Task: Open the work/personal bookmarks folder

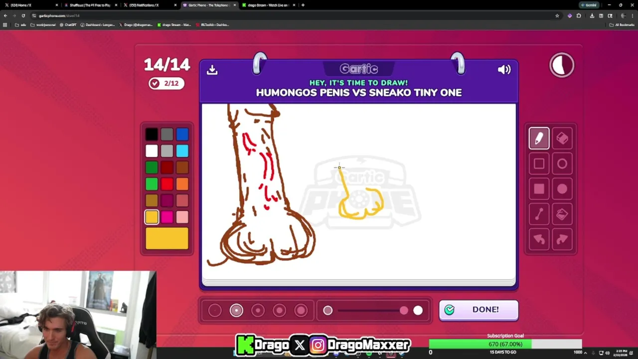Action: click(x=43, y=25)
